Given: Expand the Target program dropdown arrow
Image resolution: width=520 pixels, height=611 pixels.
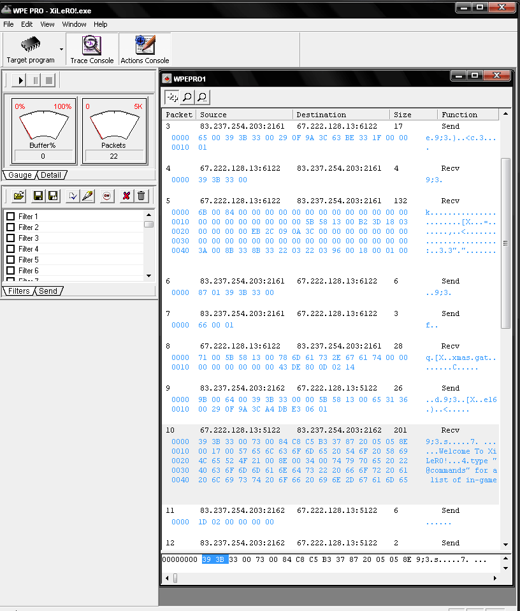Looking at the screenshot, I should (61, 49).
